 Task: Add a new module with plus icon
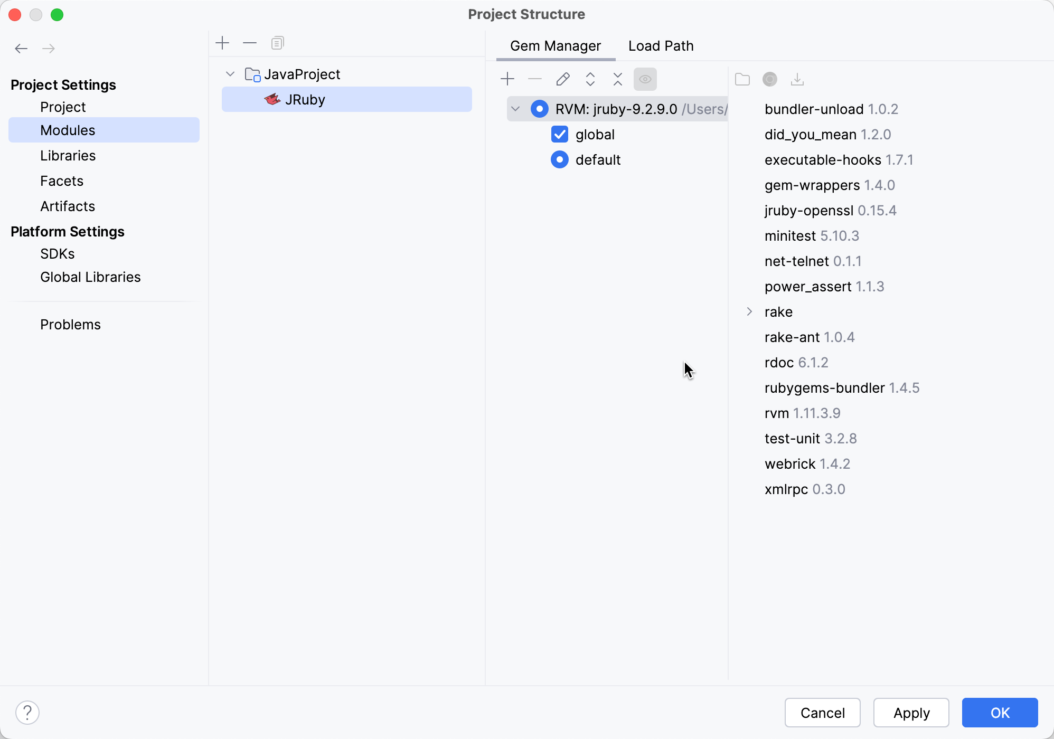click(x=222, y=43)
